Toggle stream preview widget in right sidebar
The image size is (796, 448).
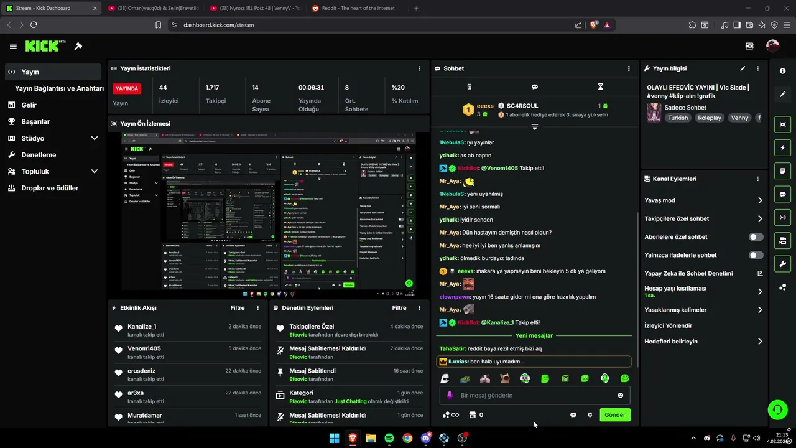click(x=782, y=124)
